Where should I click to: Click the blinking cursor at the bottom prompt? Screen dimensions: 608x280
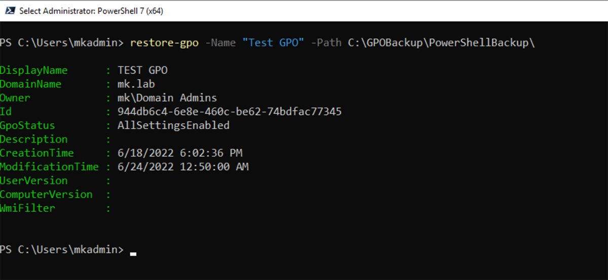133,253
